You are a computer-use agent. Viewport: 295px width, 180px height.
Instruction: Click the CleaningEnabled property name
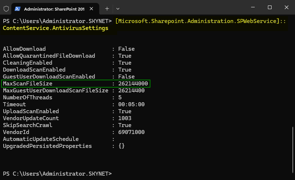click(27, 63)
